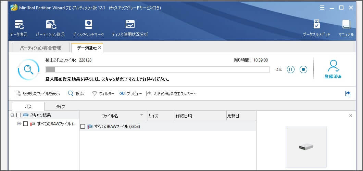Check すべてのRAWファイル (8853) checkbox in the file list
The height and width of the screenshot is (171, 363).
(x=83, y=127)
